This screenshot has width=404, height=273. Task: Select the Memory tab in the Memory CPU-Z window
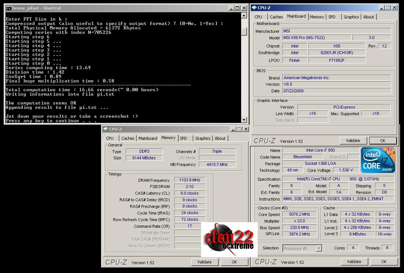click(x=168, y=138)
